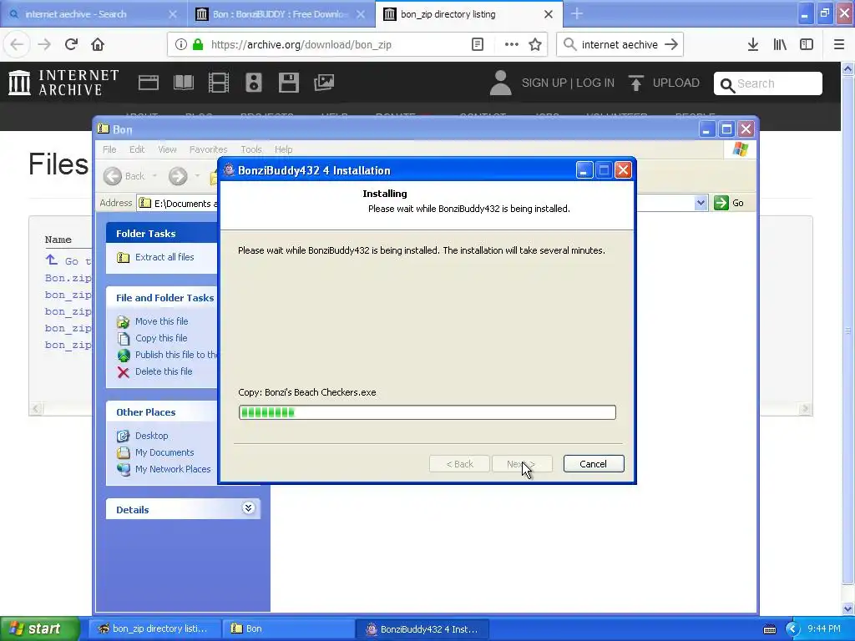Cancel the BonziBuddy432 installation
855x641 pixels.
pos(594,464)
